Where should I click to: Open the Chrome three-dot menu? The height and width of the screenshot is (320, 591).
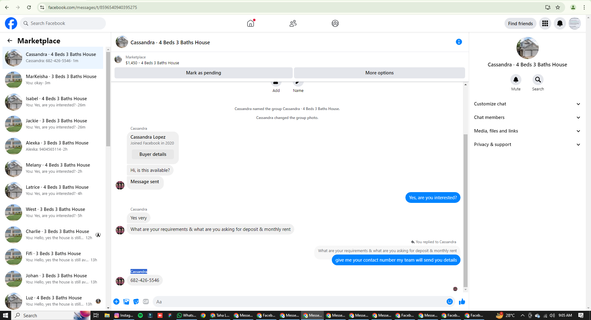(x=584, y=7)
